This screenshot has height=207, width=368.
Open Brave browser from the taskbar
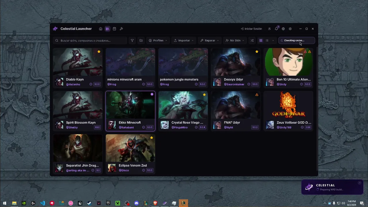point(155,203)
